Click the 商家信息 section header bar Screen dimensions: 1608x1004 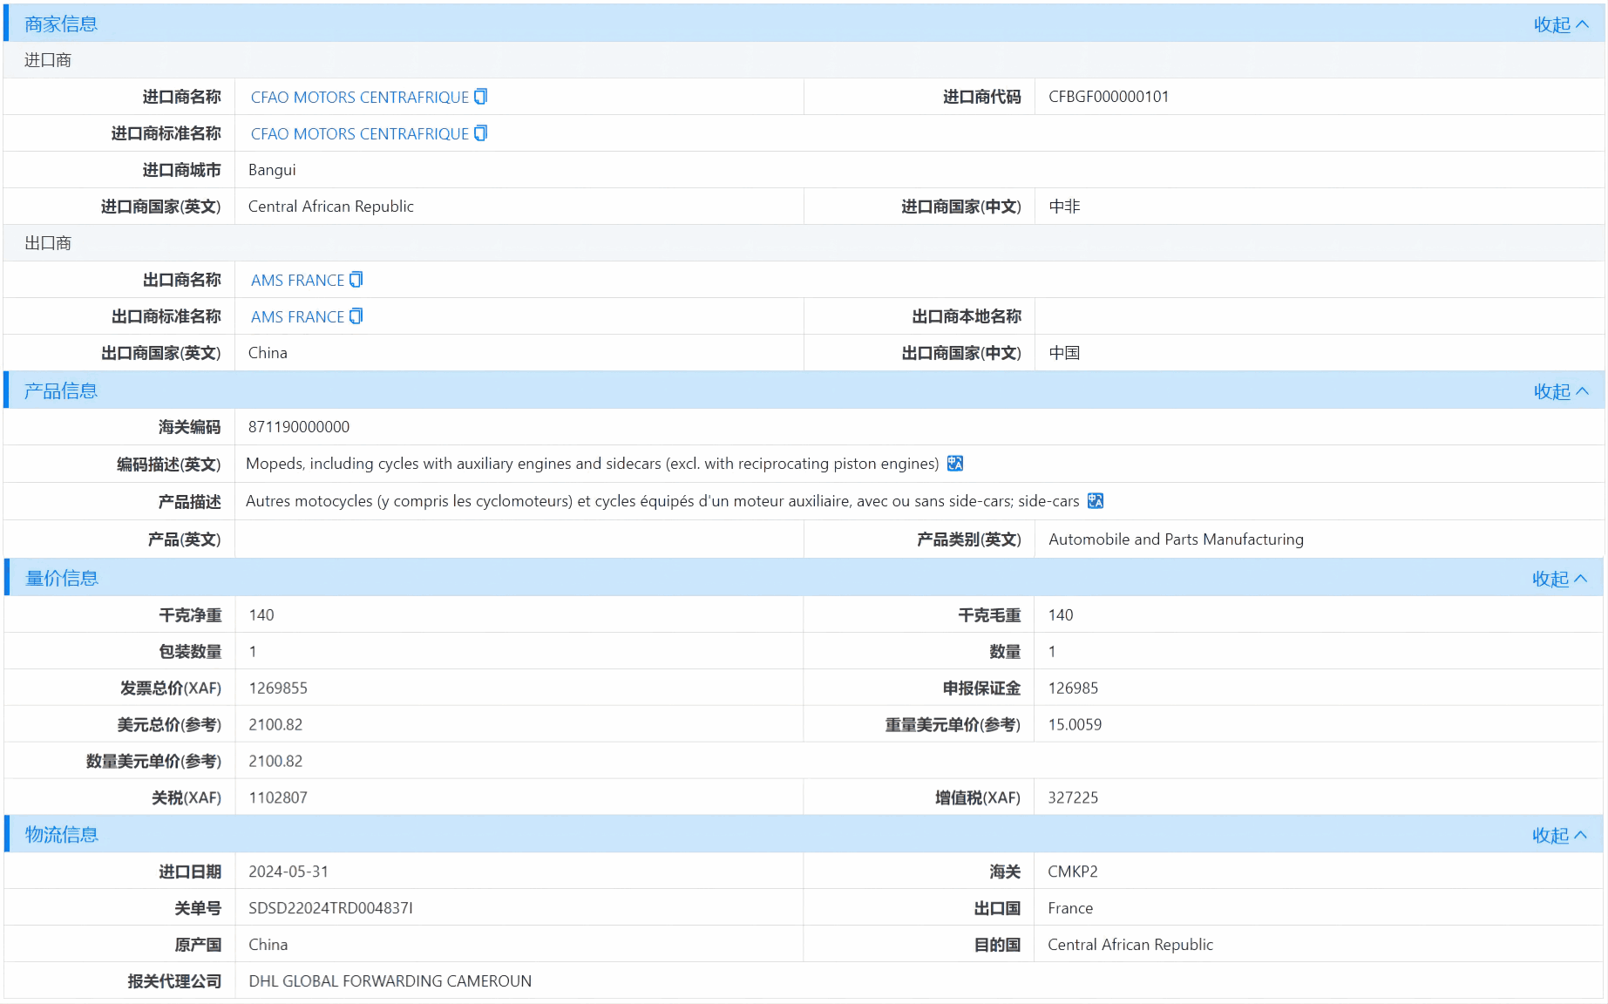coord(59,24)
